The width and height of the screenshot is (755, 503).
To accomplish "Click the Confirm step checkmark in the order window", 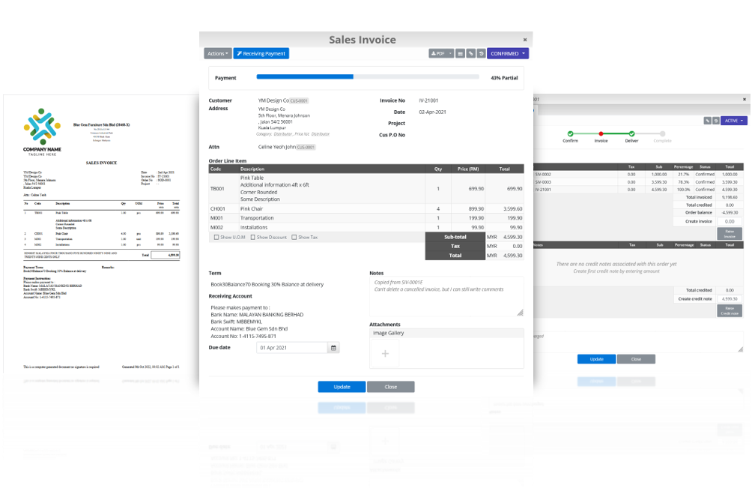I will [570, 133].
